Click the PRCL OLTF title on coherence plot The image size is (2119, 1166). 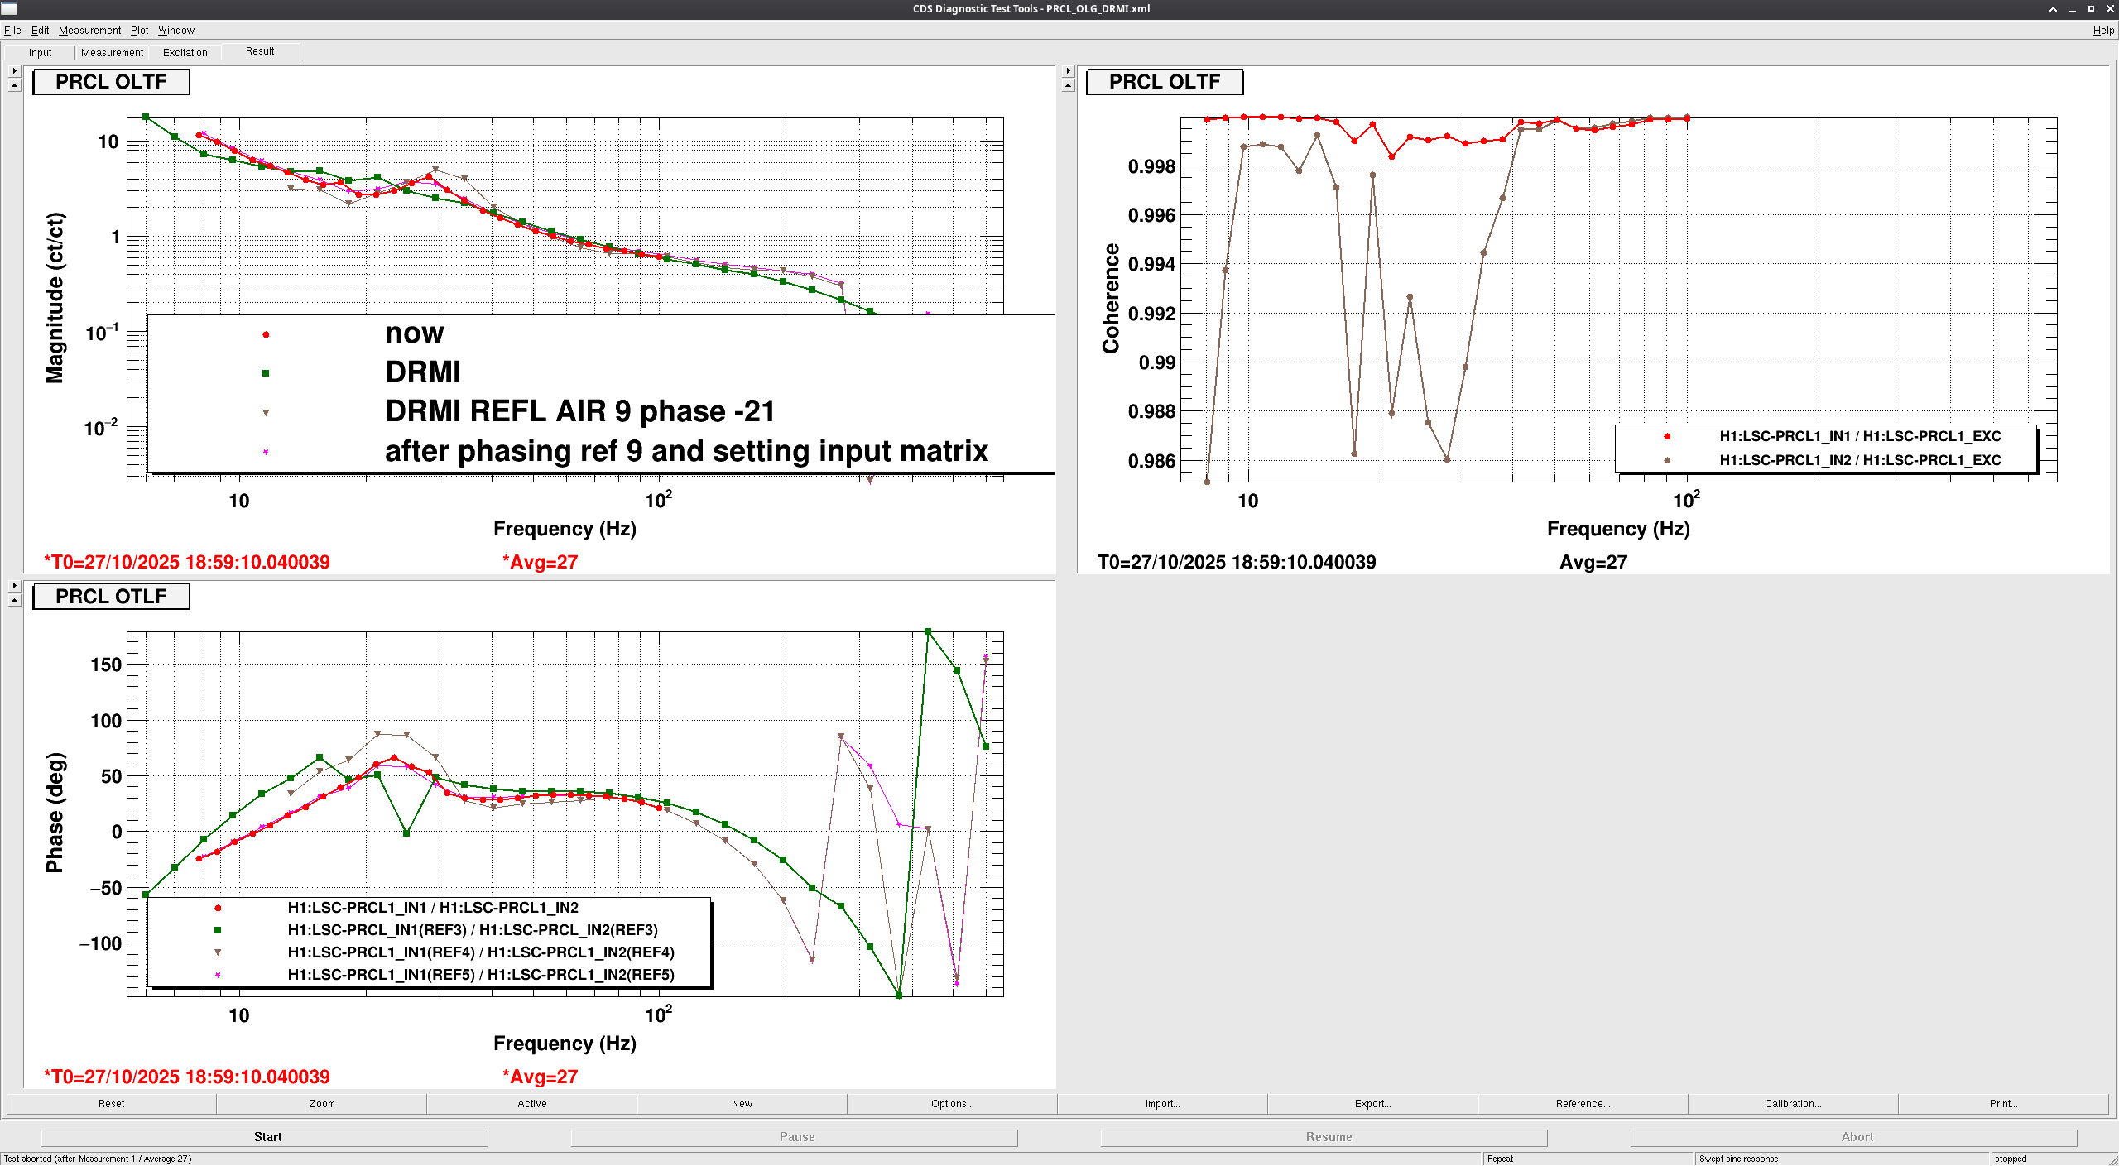[x=1165, y=82]
